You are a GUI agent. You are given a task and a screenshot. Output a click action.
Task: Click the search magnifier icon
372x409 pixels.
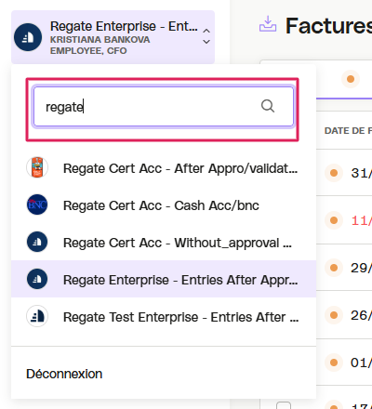coord(268,106)
